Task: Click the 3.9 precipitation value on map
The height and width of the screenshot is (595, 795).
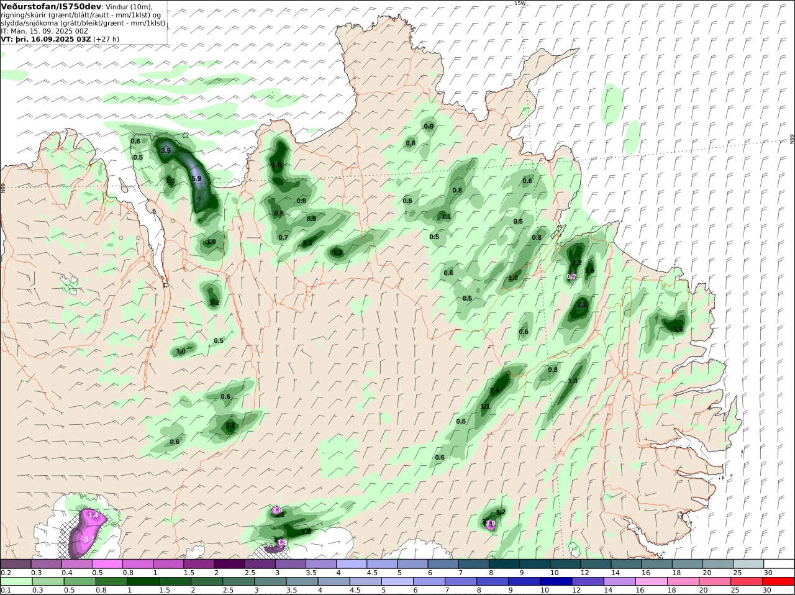Action: click(166, 150)
